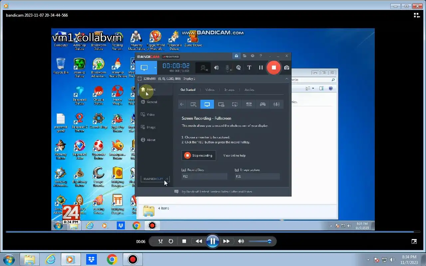Switch to the Get Started tab
426x266 pixels.
[188, 90]
